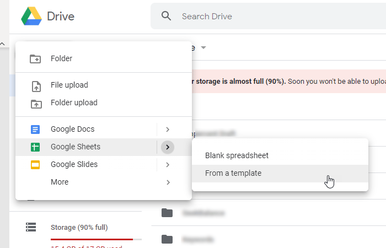Click the yellow Google Slides icon
The width and height of the screenshot is (386, 248).
(x=35, y=165)
